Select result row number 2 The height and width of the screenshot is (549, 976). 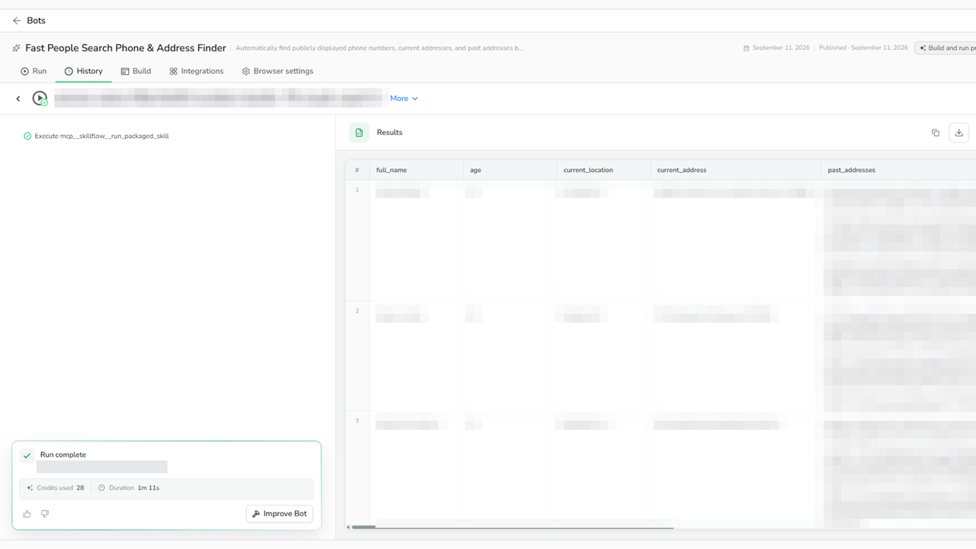pyautogui.click(x=357, y=311)
